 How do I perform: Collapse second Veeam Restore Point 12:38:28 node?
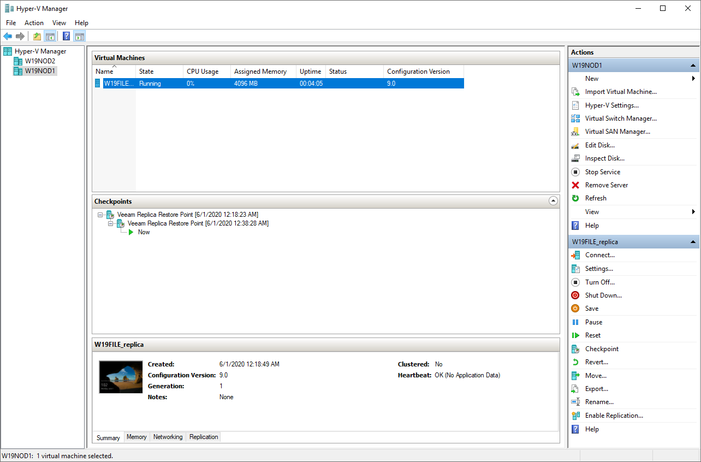[x=110, y=223]
